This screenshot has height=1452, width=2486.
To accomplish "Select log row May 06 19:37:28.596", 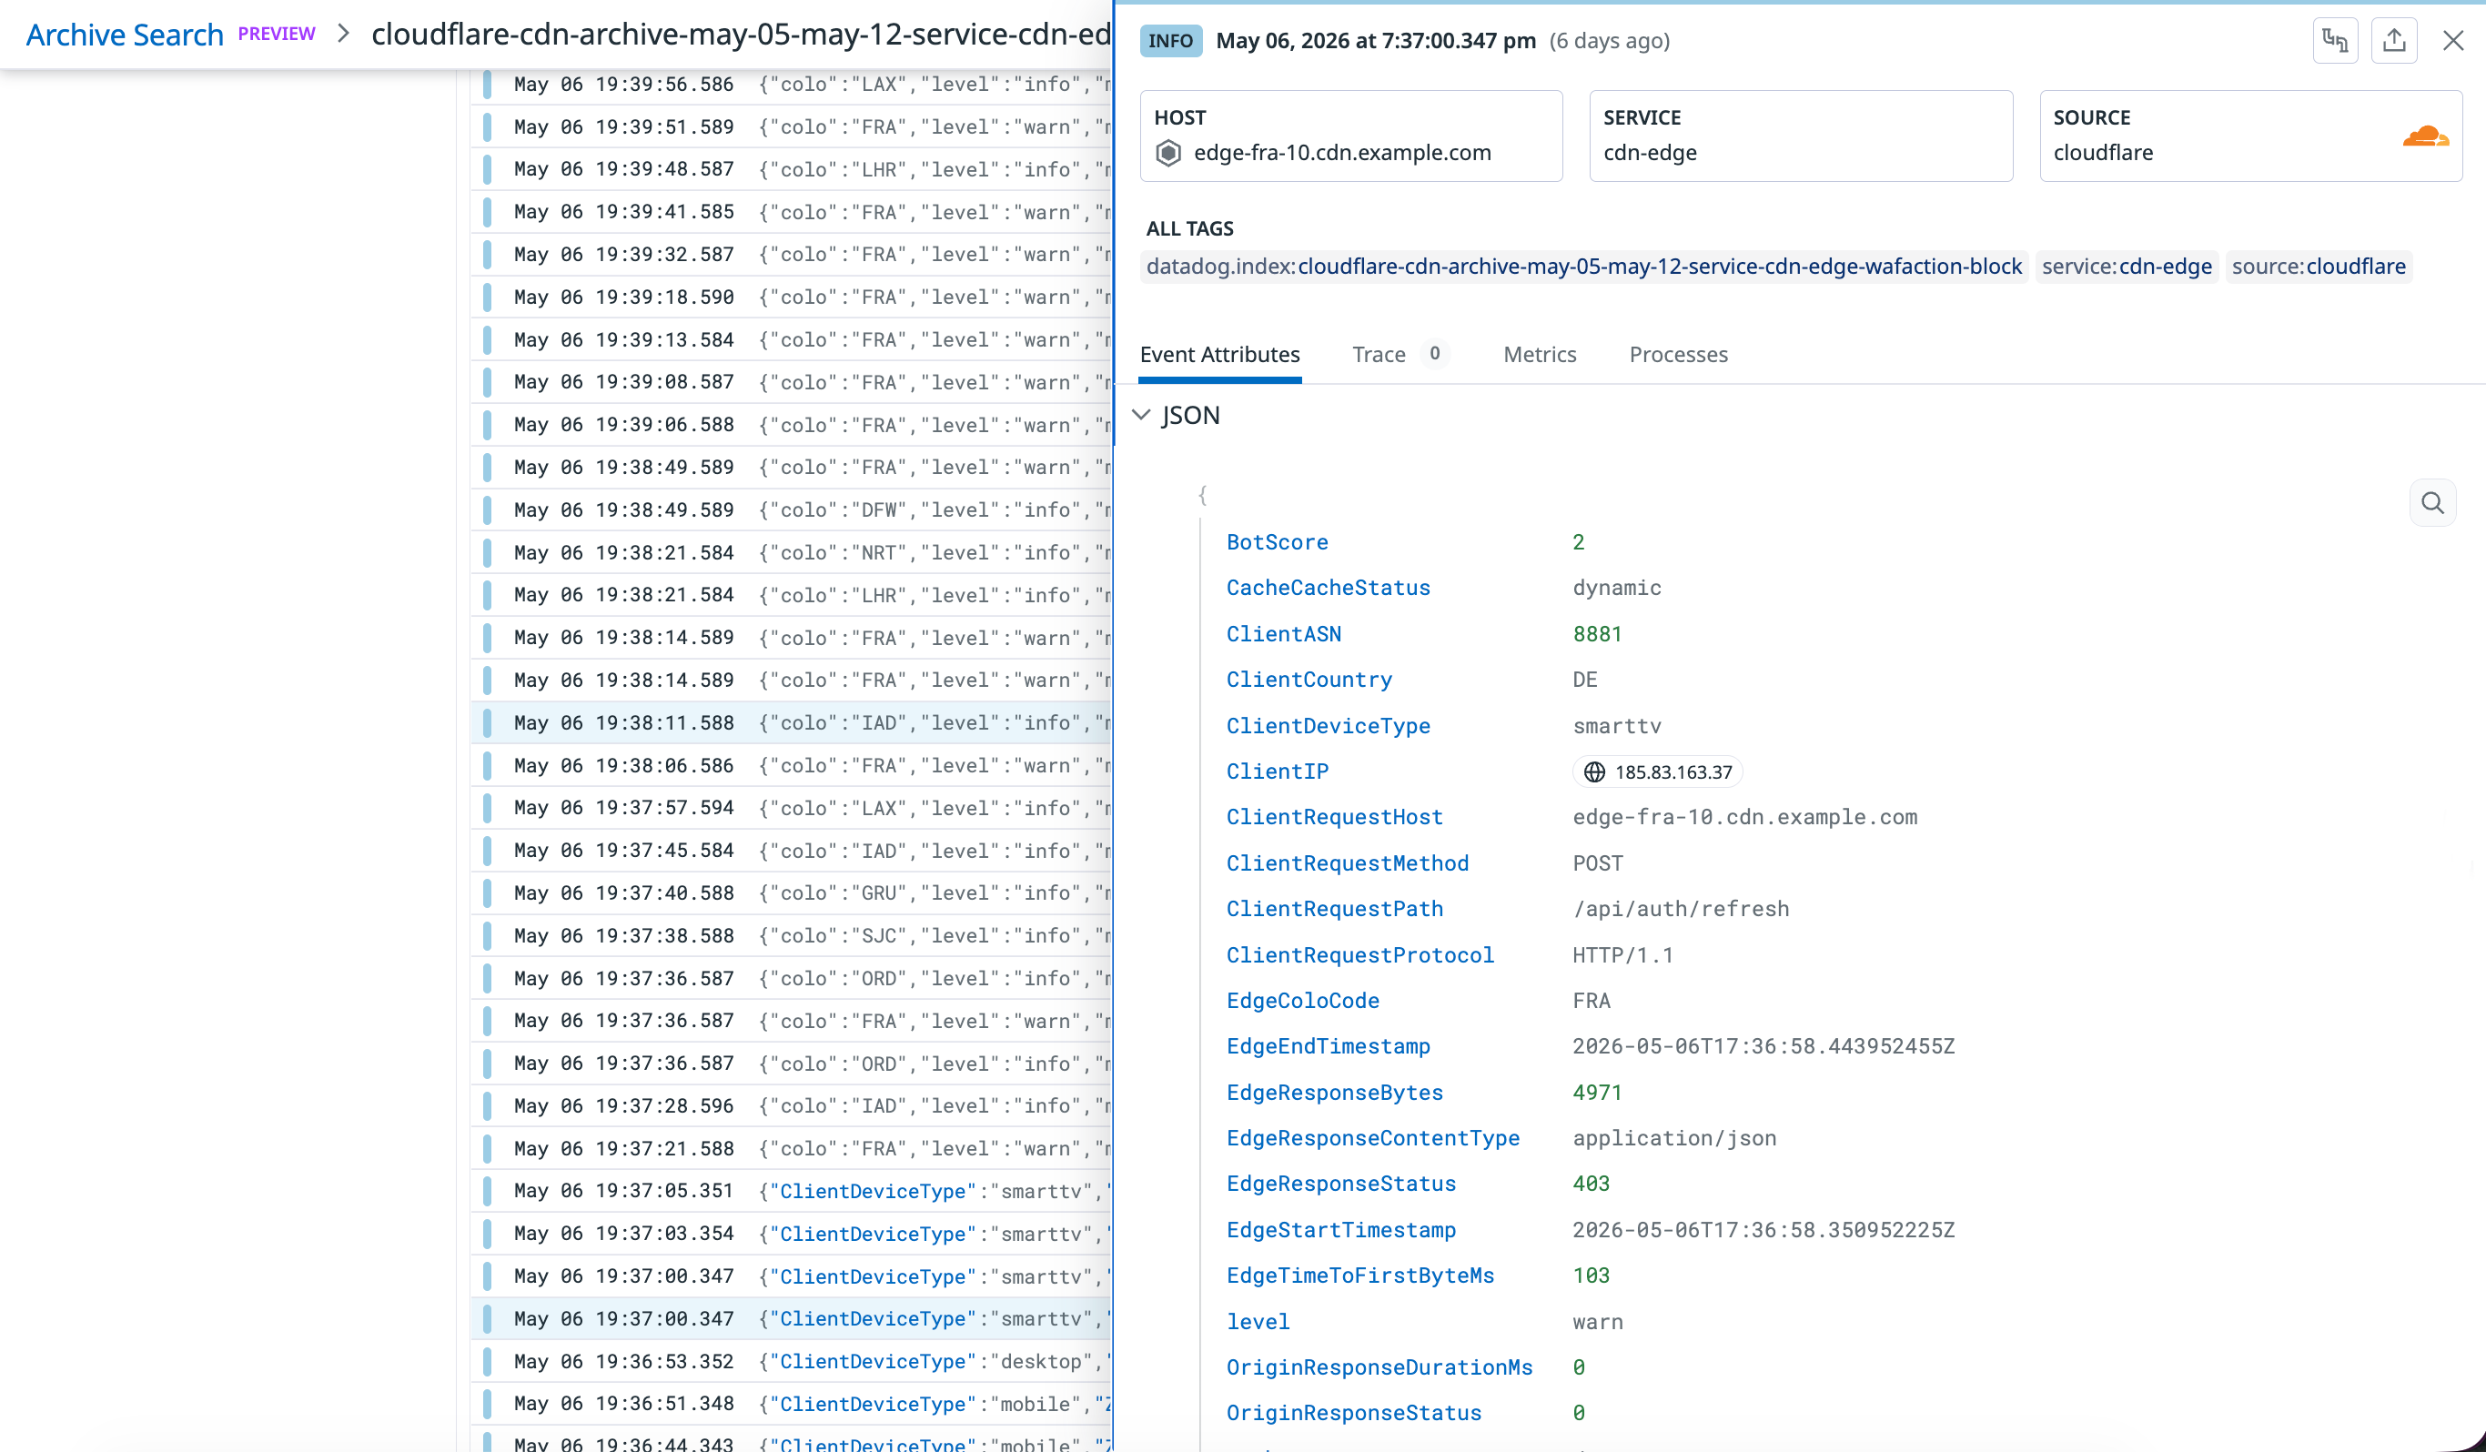I will (x=793, y=1105).
